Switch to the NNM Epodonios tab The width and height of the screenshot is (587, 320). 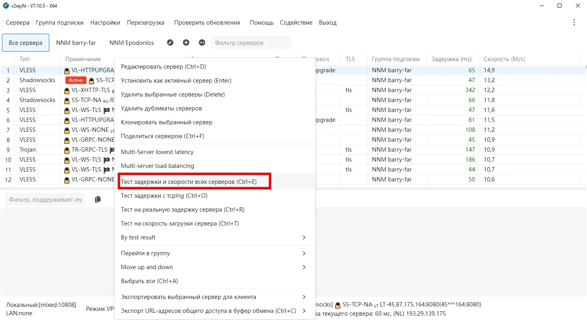coord(132,43)
